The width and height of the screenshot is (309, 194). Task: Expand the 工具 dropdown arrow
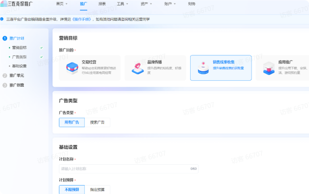click(x=127, y=4)
